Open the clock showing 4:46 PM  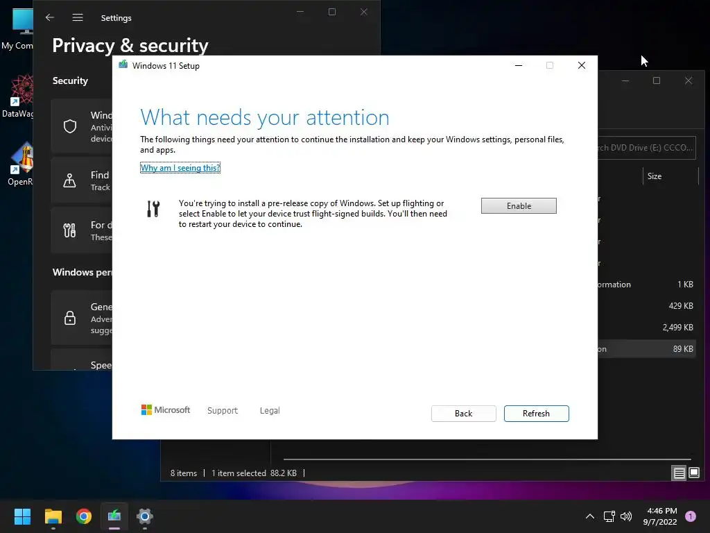(x=660, y=516)
